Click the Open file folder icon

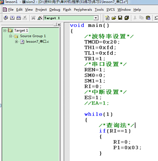pyautogui.click(x=114, y=18)
